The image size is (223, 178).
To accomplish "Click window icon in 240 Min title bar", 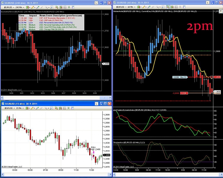I will click(x=2, y=3).
